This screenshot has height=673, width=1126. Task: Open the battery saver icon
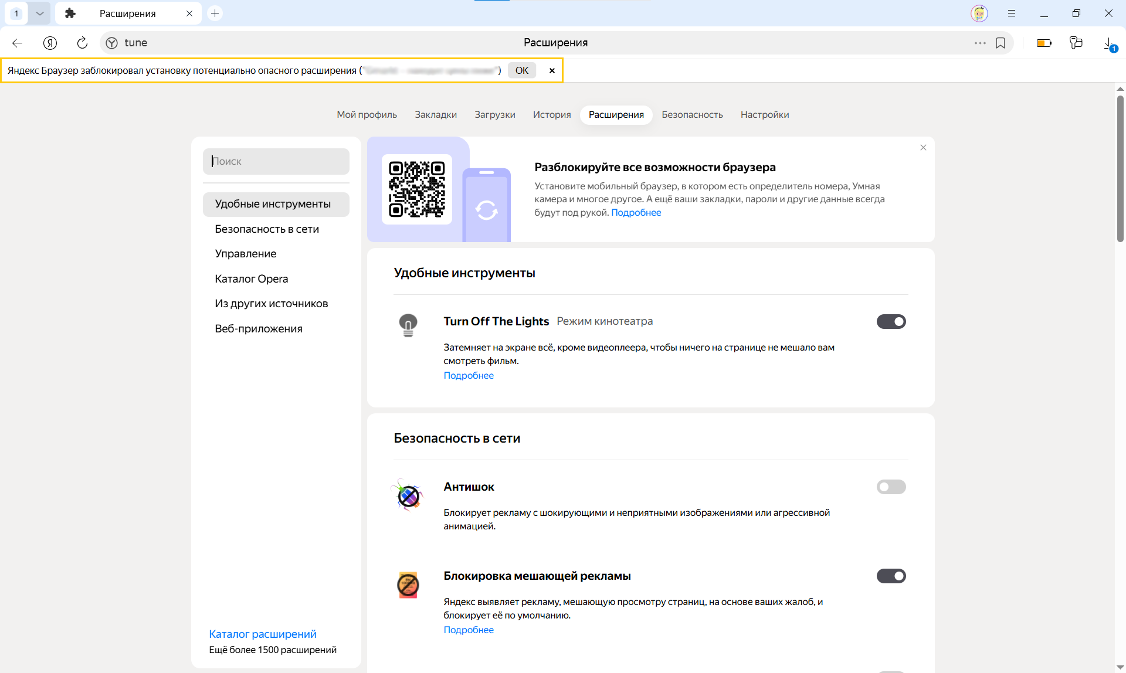pos(1044,43)
